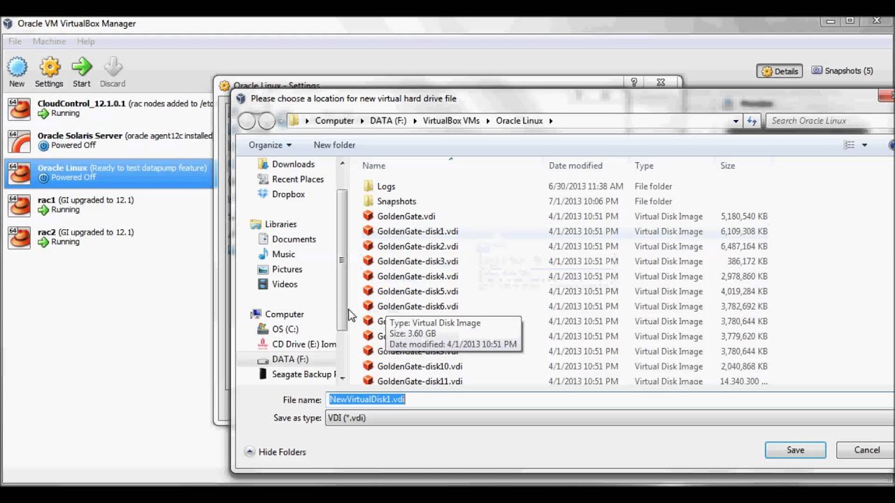Sort files by Size column header
This screenshot has height=503, width=895.
(x=728, y=166)
